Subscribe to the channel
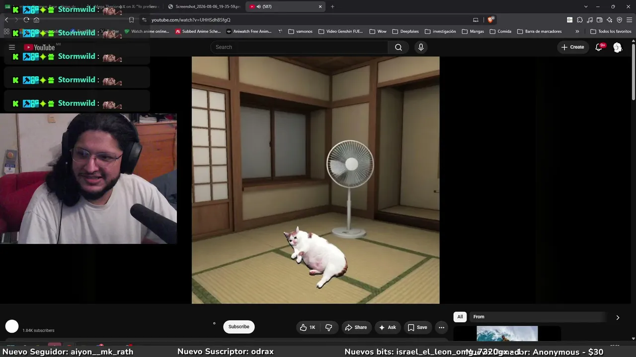 238,327
